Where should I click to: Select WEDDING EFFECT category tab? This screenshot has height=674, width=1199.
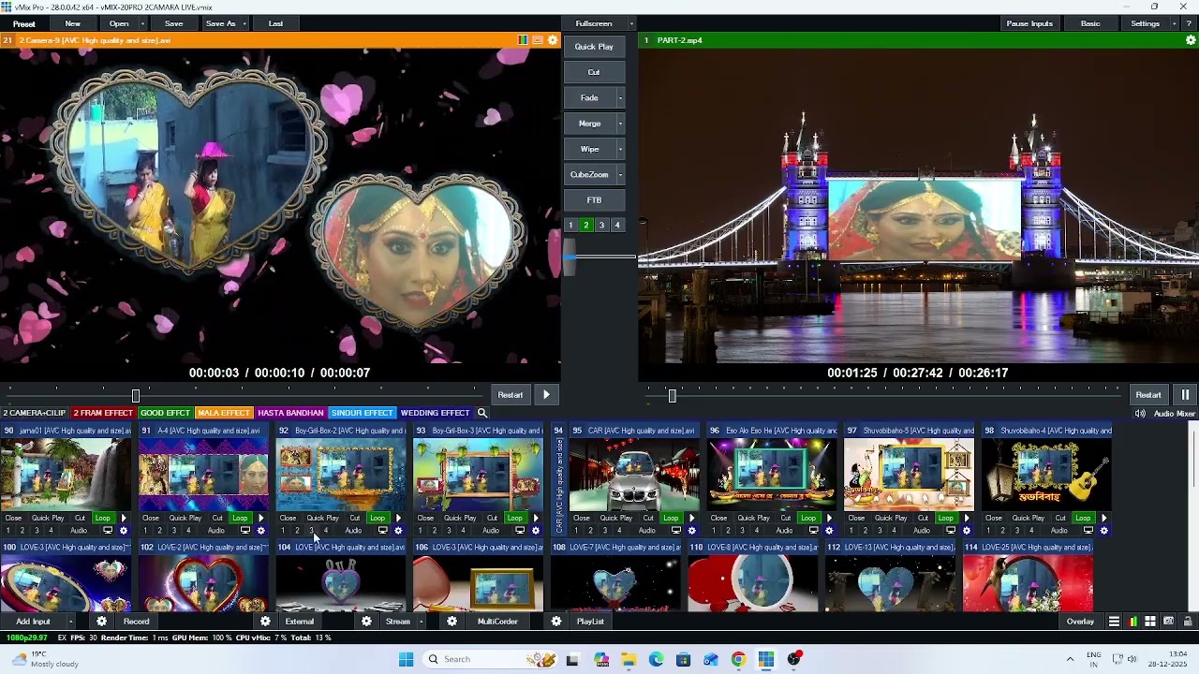click(435, 413)
